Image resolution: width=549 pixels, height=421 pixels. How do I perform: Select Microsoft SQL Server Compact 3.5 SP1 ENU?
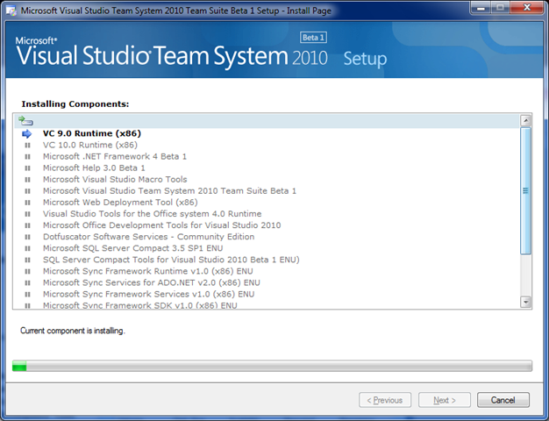click(132, 248)
